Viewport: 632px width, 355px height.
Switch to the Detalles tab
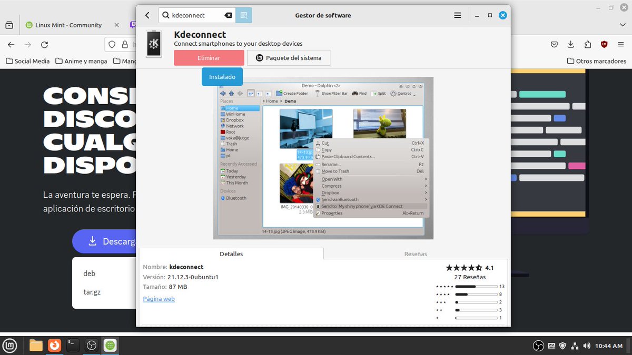tap(231, 253)
